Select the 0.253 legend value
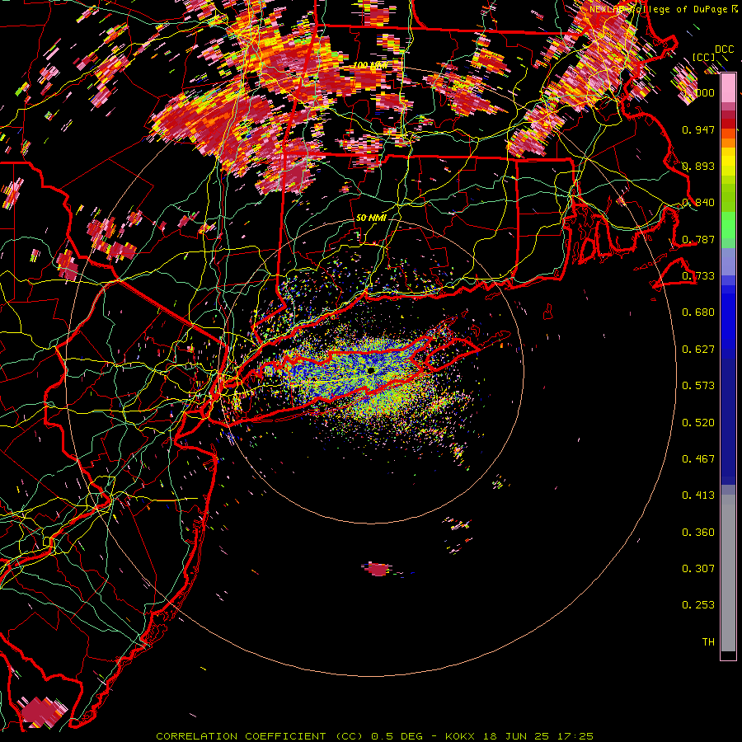Viewport: 742px width, 742px height. [698, 605]
